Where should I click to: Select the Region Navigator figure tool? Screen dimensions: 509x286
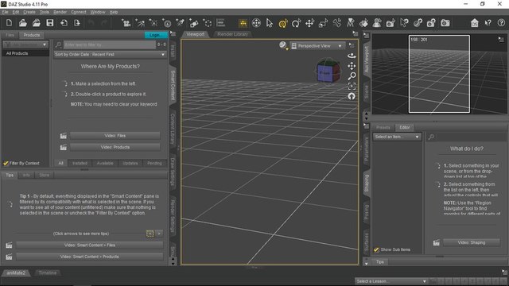click(377, 23)
